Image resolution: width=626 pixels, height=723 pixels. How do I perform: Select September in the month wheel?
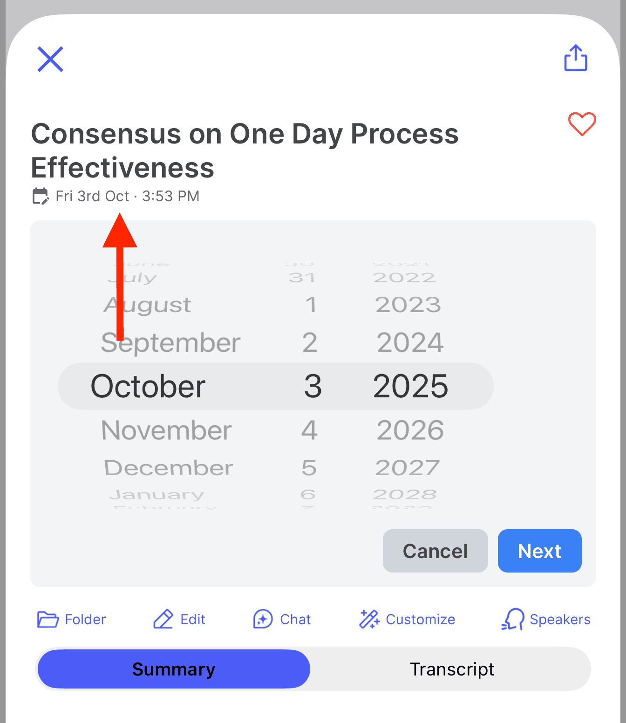click(170, 343)
